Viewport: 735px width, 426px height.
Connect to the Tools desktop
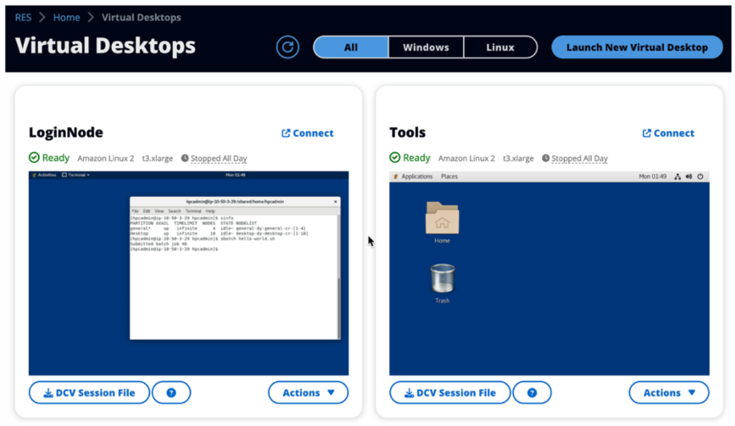pos(667,133)
